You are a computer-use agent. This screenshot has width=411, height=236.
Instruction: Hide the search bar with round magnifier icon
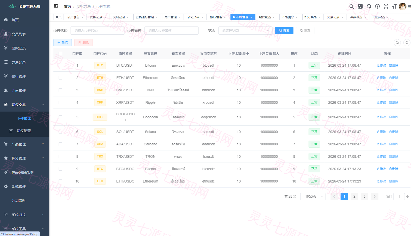(397, 43)
